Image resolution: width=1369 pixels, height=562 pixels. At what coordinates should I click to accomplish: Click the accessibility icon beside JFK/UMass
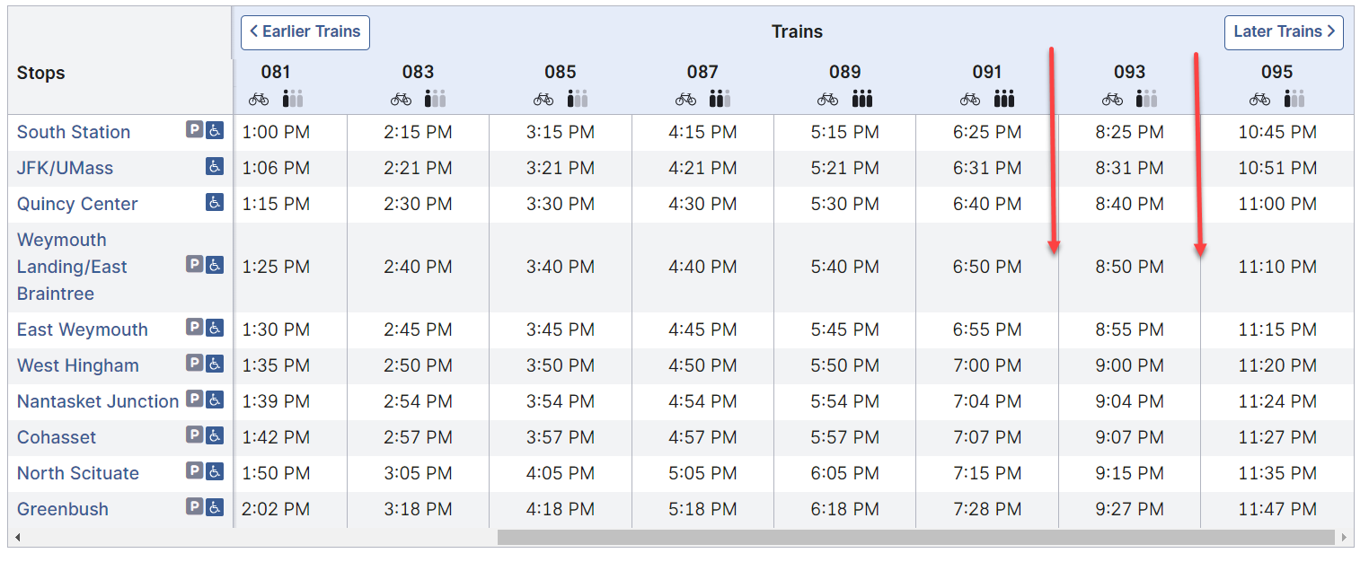point(215,166)
